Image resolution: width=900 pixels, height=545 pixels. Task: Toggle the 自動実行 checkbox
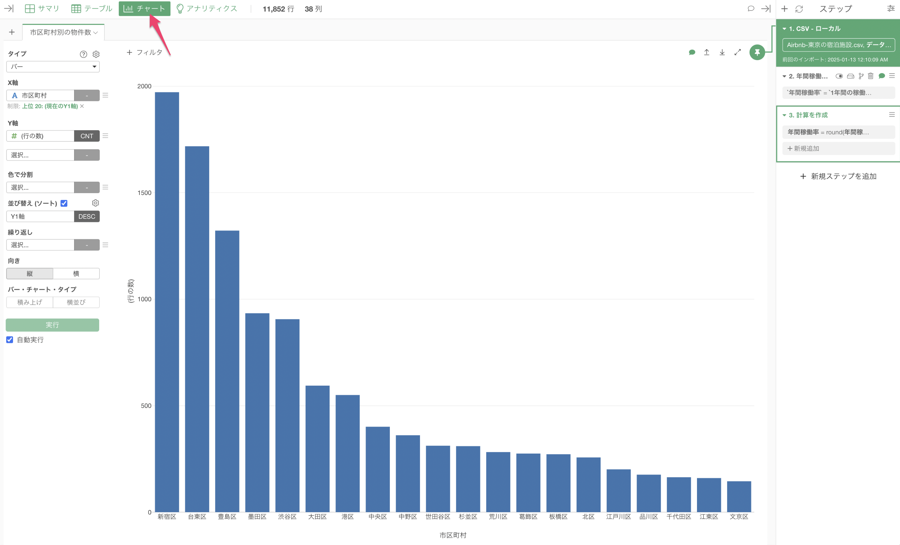10,340
